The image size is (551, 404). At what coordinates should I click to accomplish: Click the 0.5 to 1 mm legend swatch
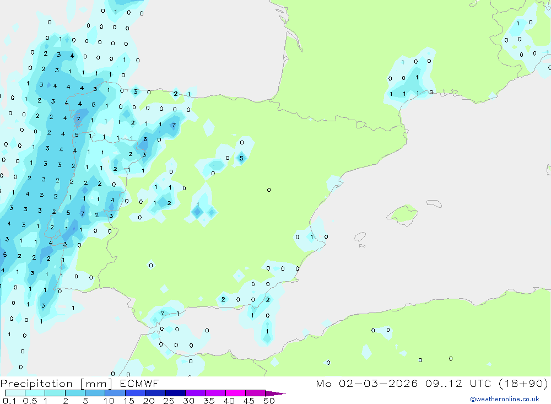35,393
